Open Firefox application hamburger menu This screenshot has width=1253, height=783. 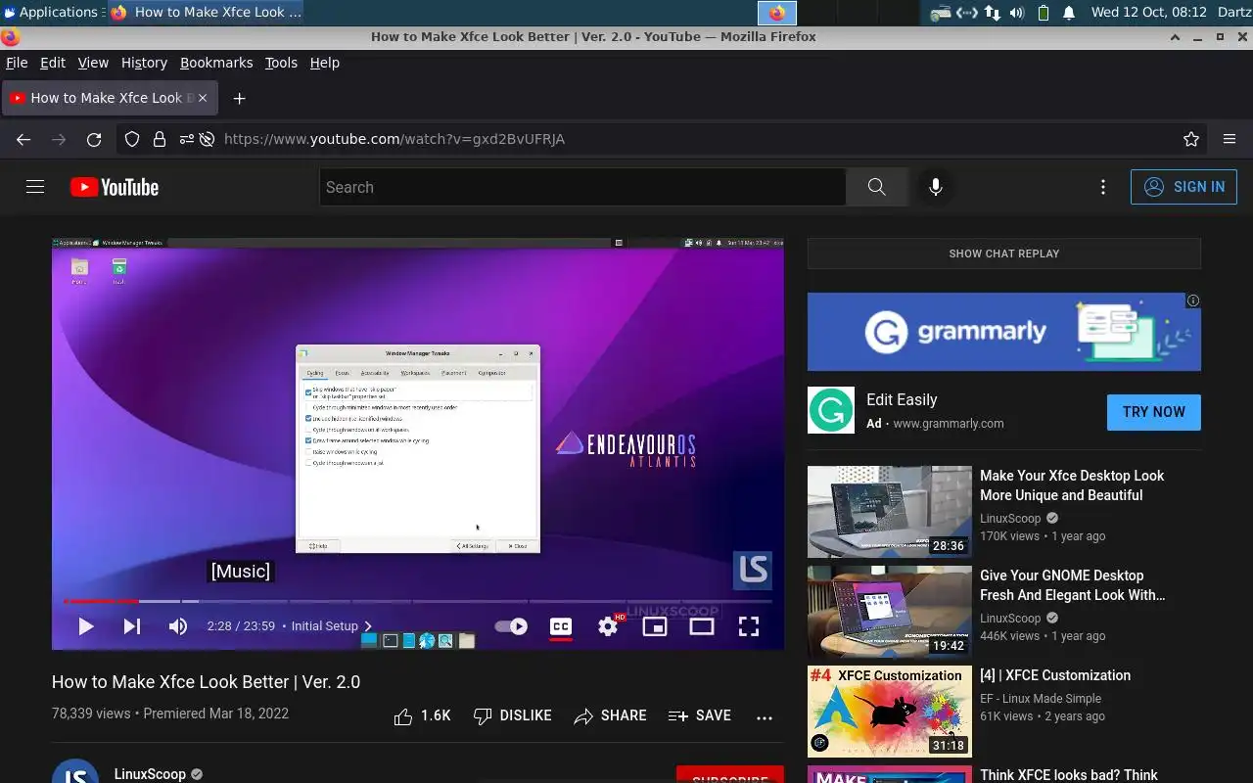(1230, 140)
